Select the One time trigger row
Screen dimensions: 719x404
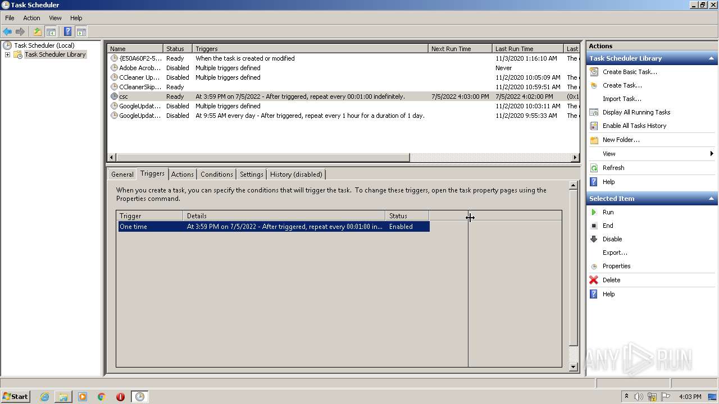click(274, 227)
